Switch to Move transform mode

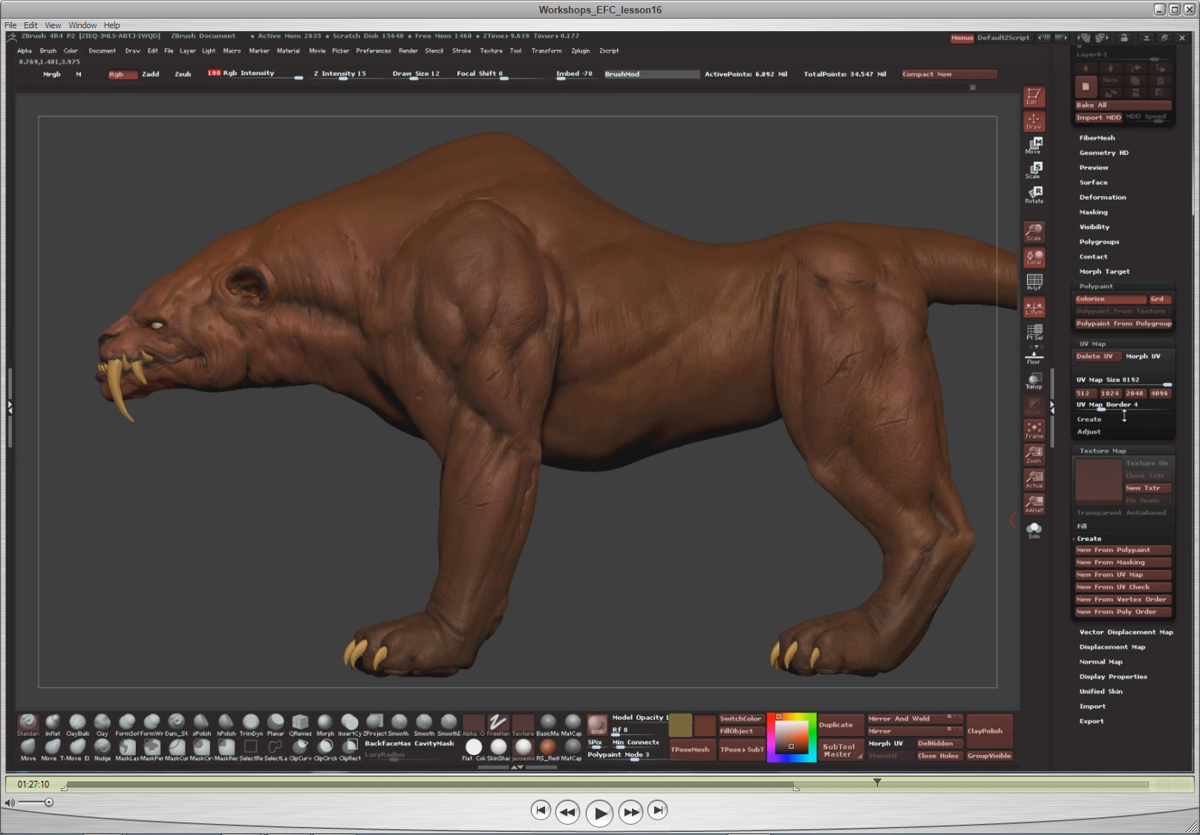pyautogui.click(x=1034, y=145)
